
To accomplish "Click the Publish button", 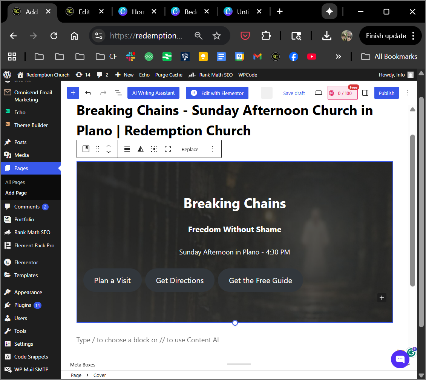I will (386, 93).
